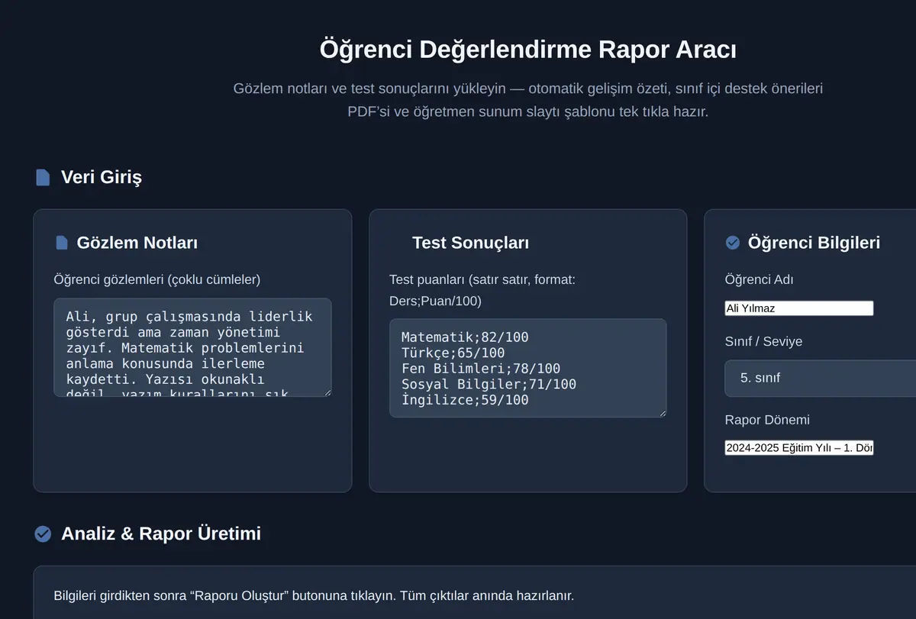The width and height of the screenshot is (916, 619).
Task: Click the Öğrenci Bilgileri card heading
Action: tap(814, 243)
